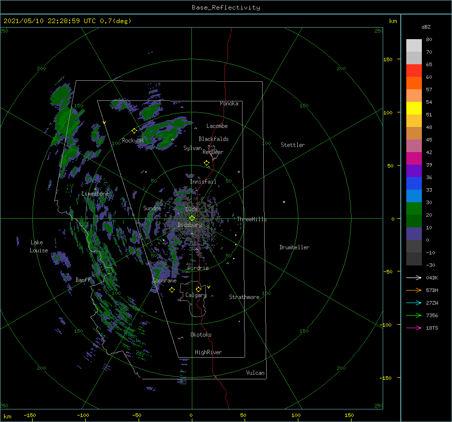The image size is (452, 422).
Task: Pick the yellow 54 dBZ color band
Action: [x=414, y=108]
